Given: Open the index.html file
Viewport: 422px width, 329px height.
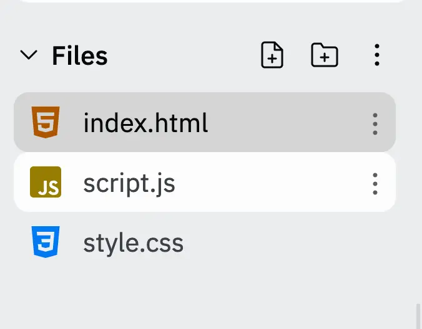Looking at the screenshot, I should (205, 122).
